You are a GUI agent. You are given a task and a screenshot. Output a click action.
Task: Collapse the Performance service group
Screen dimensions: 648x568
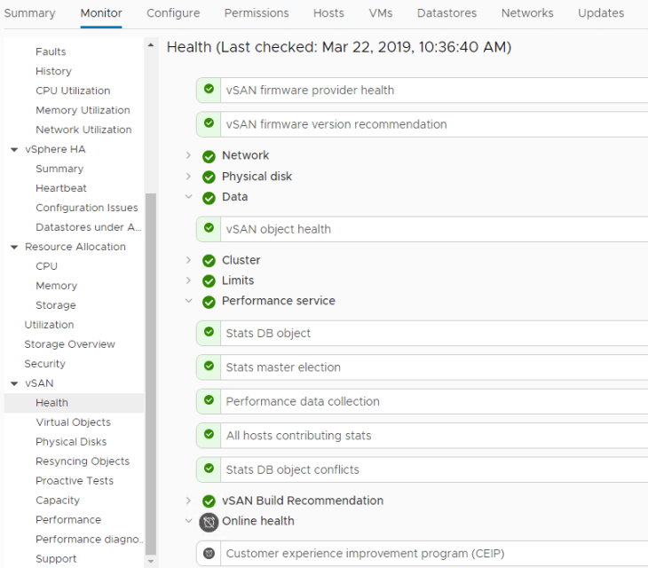coord(188,301)
